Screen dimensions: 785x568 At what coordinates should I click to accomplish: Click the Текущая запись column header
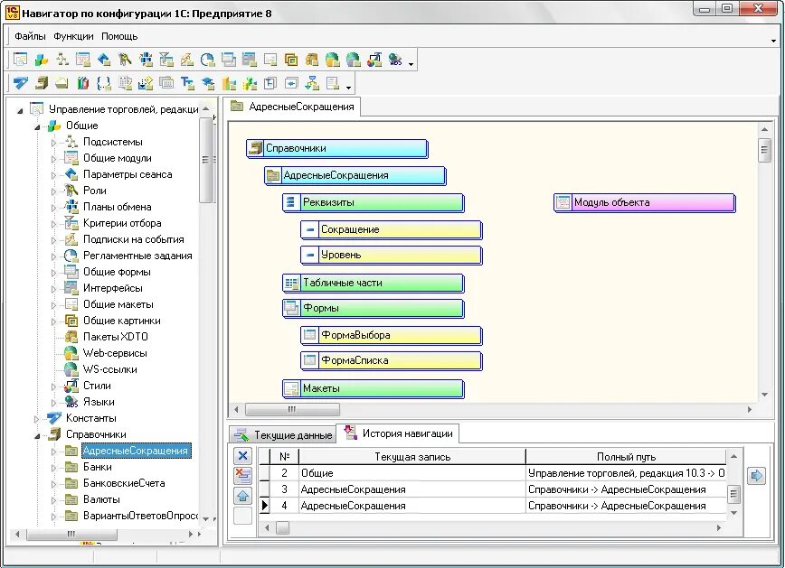click(412, 457)
